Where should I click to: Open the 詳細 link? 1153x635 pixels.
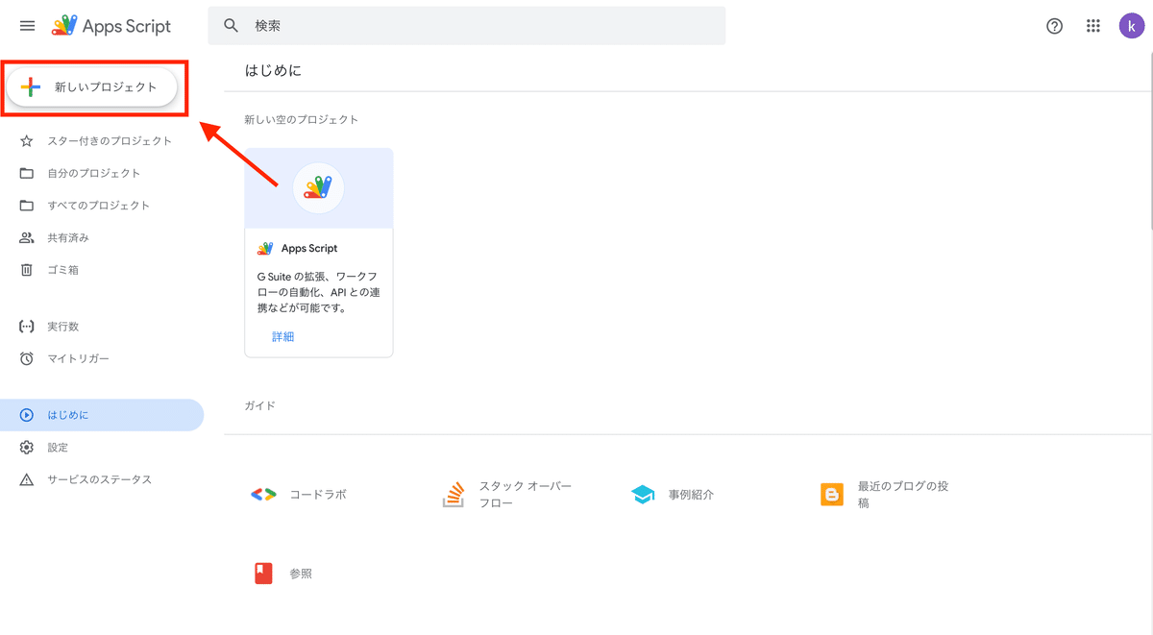tap(282, 336)
